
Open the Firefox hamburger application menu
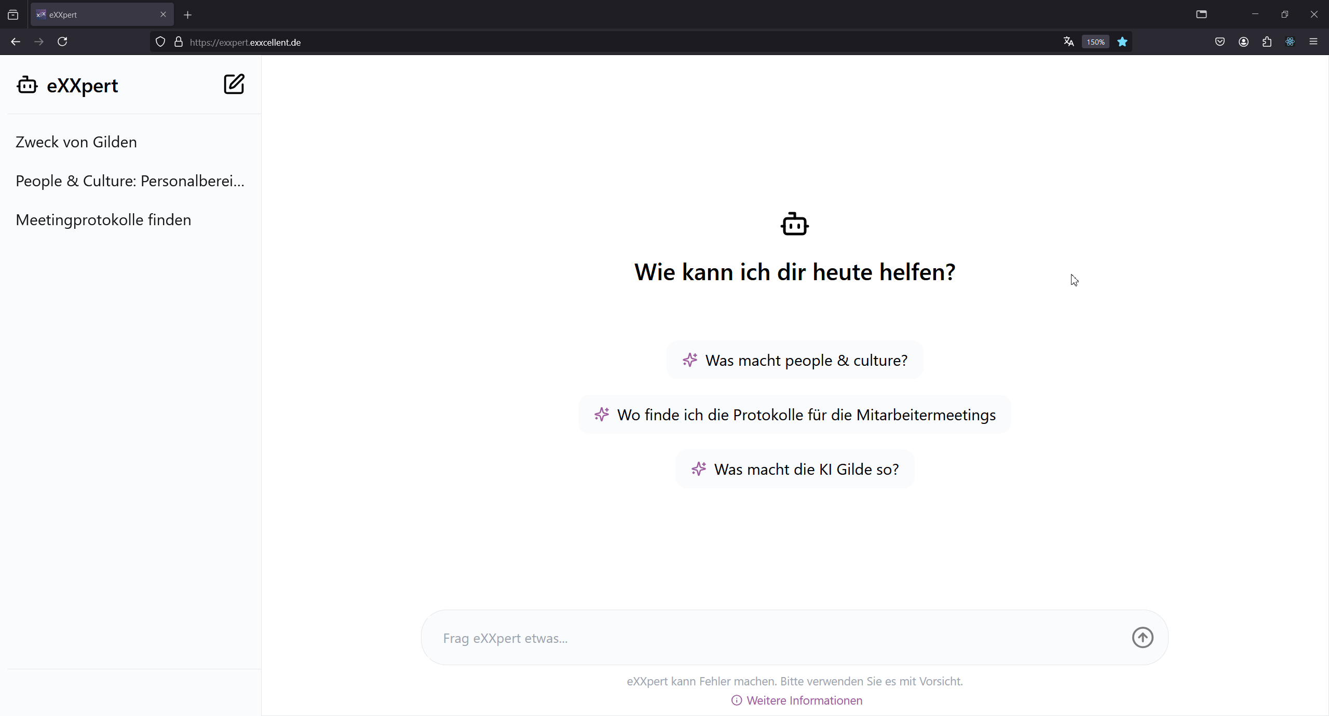[x=1313, y=42]
